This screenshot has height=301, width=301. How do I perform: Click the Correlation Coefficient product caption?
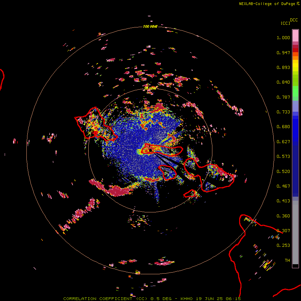pos(152,299)
